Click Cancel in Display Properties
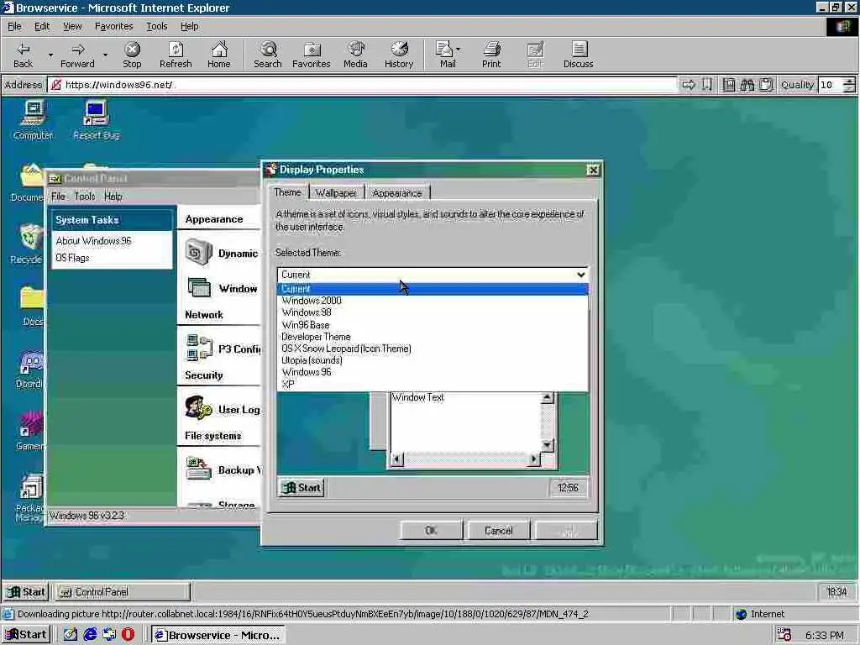Image resolution: width=860 pixels, height=645 pixels. (498, 531)
